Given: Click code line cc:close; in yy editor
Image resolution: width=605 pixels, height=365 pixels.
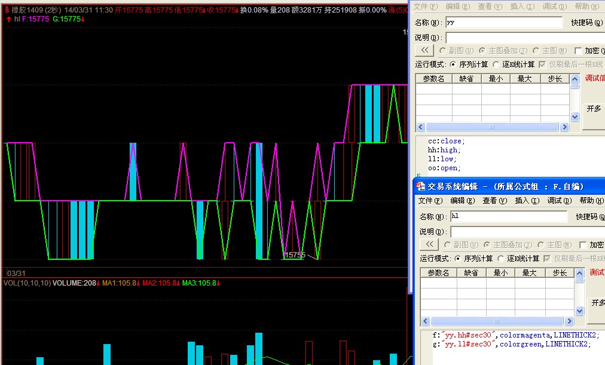Looking at the screenshot, I should [x=447, y=141].
